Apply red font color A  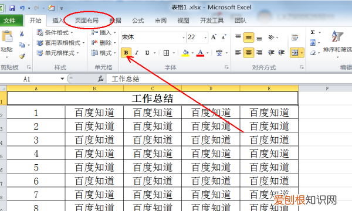(x=200, y=53)
